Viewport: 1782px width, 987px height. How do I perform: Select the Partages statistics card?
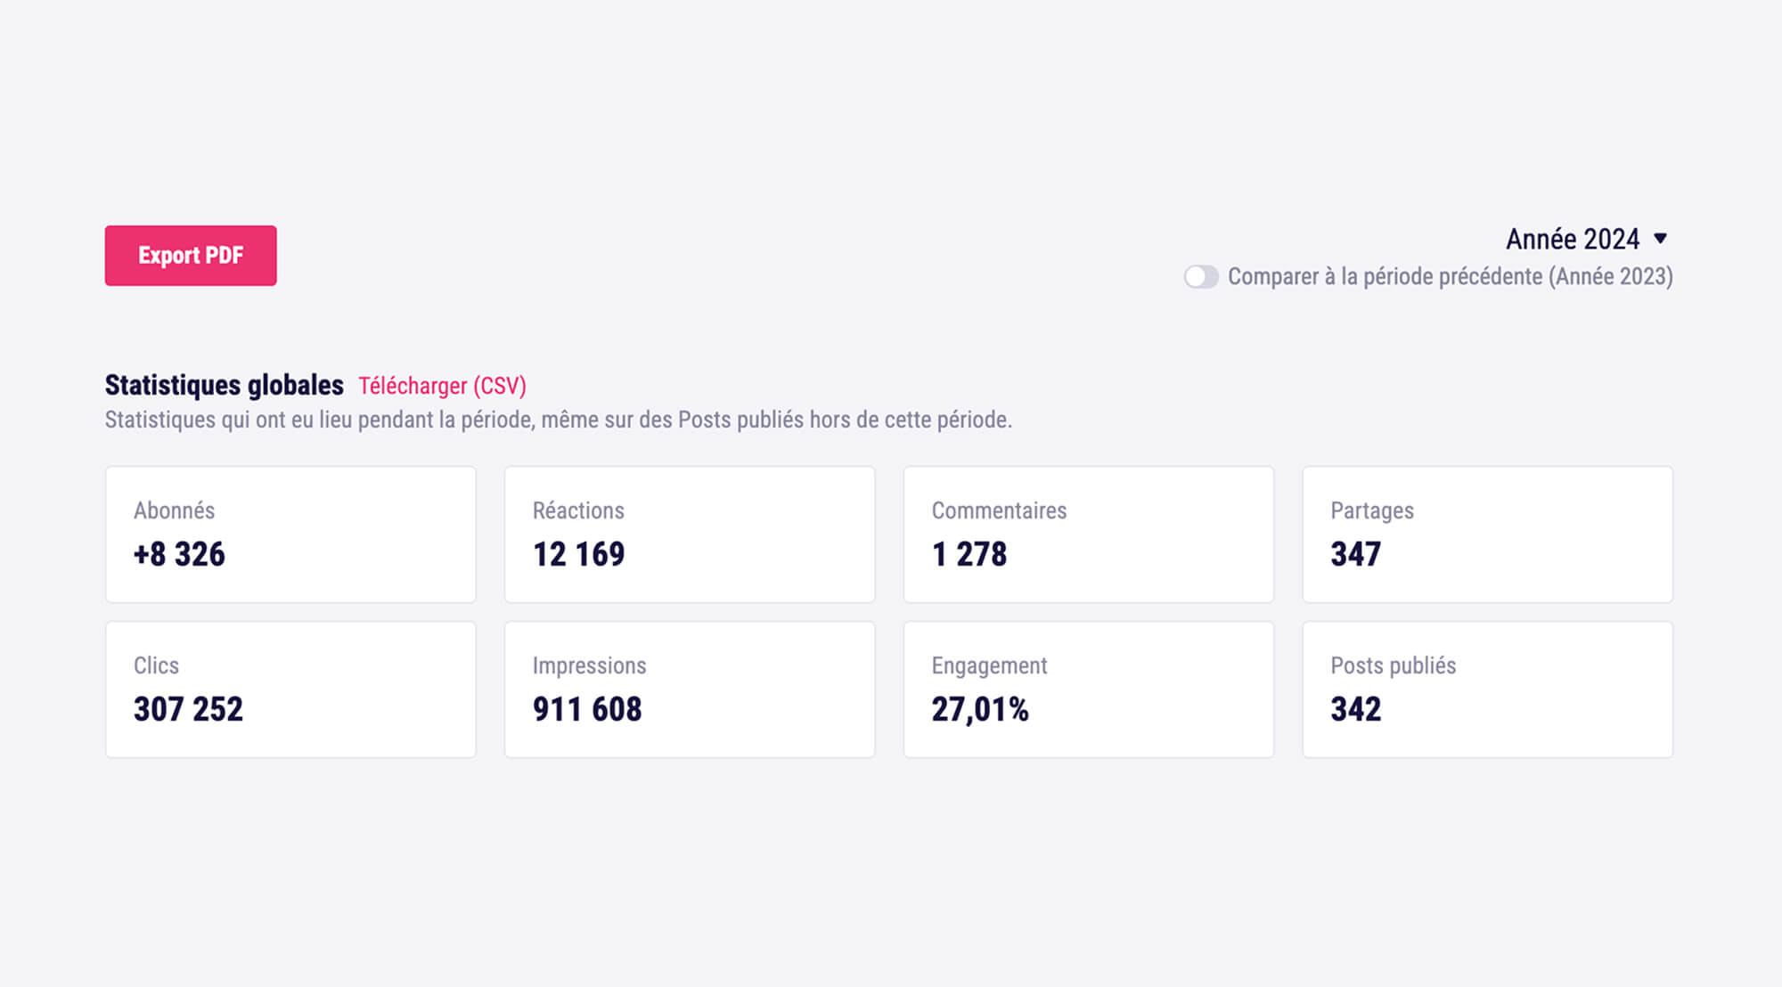[x=1488, y=534]
